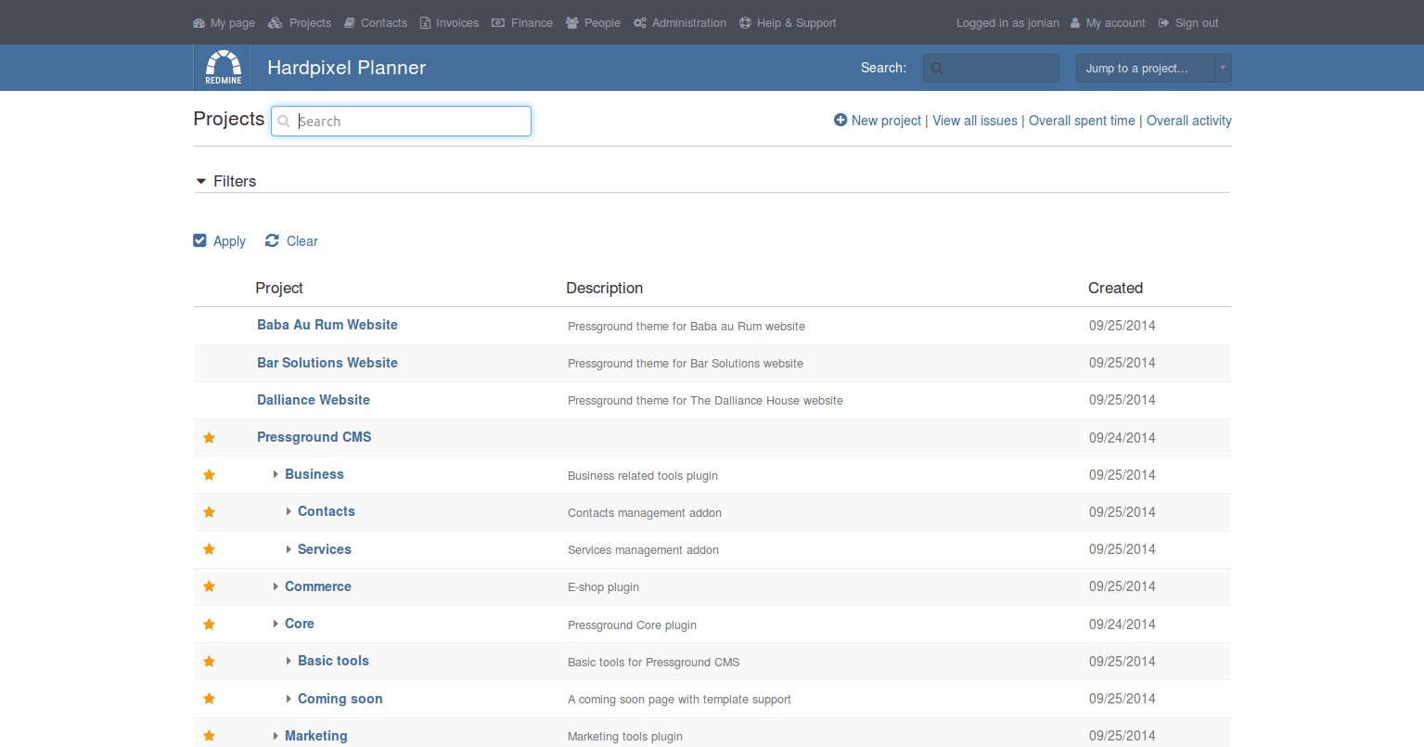1424x747 pixels.
Task: Click the Sign out arrow icon
Action: pos(1163,23)
